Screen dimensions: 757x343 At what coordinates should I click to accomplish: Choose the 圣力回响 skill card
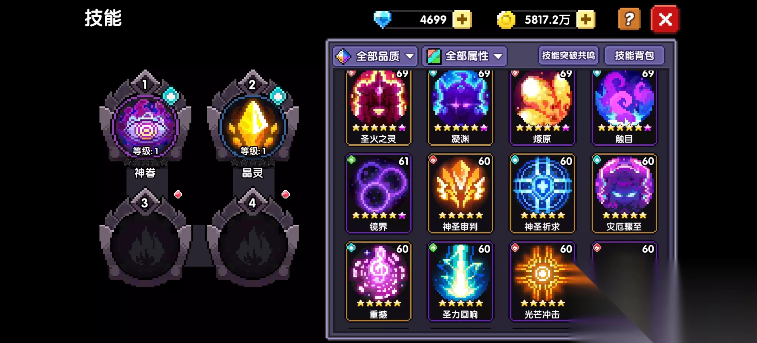click(460, 281)
